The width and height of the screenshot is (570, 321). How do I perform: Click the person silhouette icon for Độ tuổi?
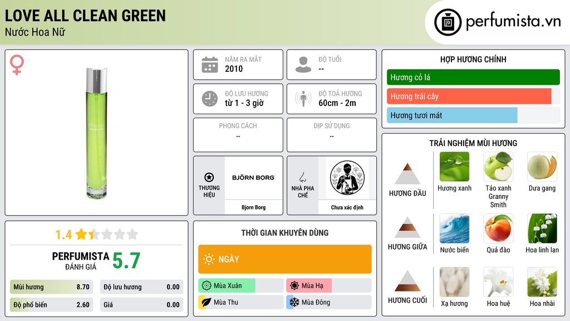(x=303, y=65)
